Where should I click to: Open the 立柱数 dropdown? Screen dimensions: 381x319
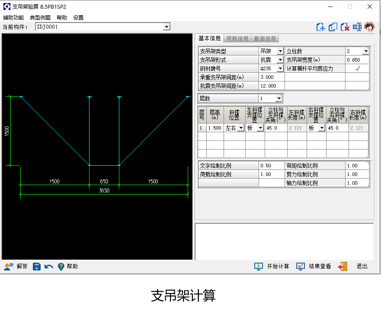tap(365, 51)
